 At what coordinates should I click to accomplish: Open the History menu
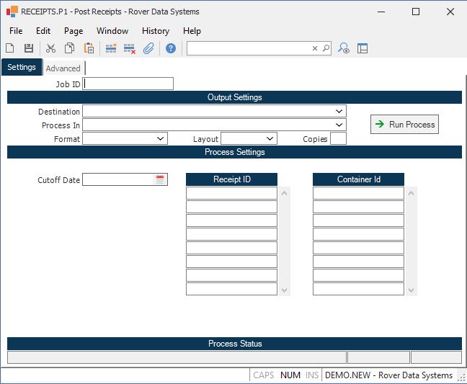coord(155,31)
